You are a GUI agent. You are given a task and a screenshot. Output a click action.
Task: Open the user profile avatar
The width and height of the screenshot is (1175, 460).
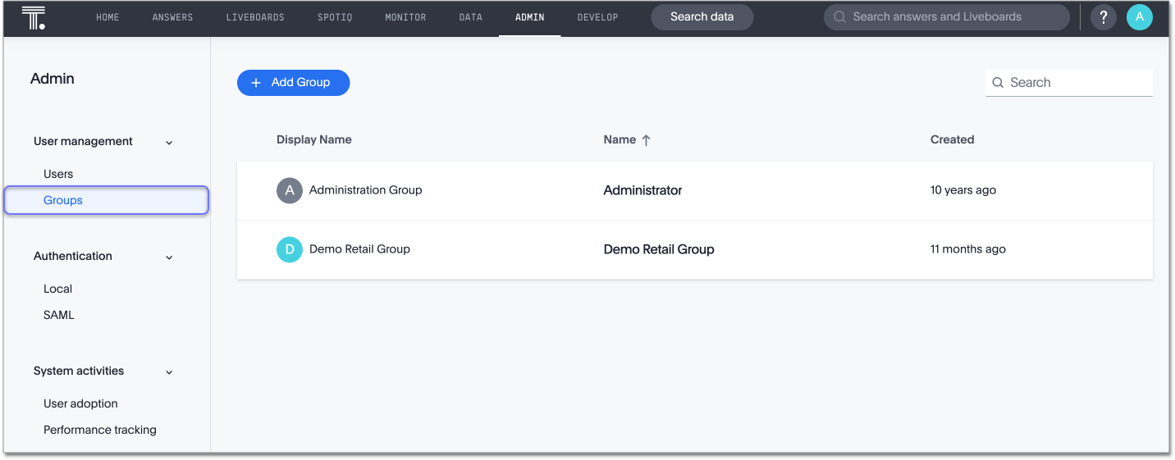pos(1140,17)
